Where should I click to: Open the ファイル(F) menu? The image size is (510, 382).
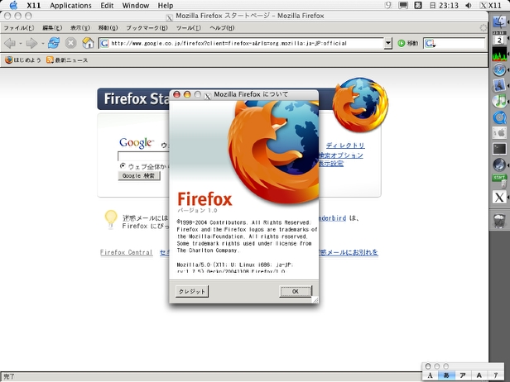[x=19, y=28]
